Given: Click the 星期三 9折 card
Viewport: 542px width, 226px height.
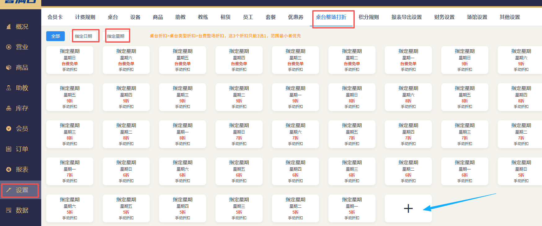Looking at the screenshot, I should coord(183,97).
